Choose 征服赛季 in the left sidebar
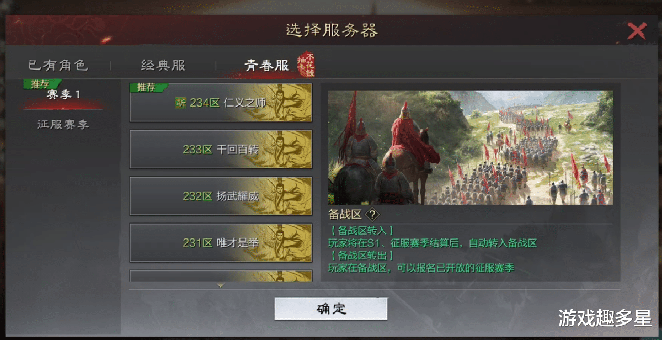This screenshot has width=662, height=340. pyautogui.click(x=63, y=125)
